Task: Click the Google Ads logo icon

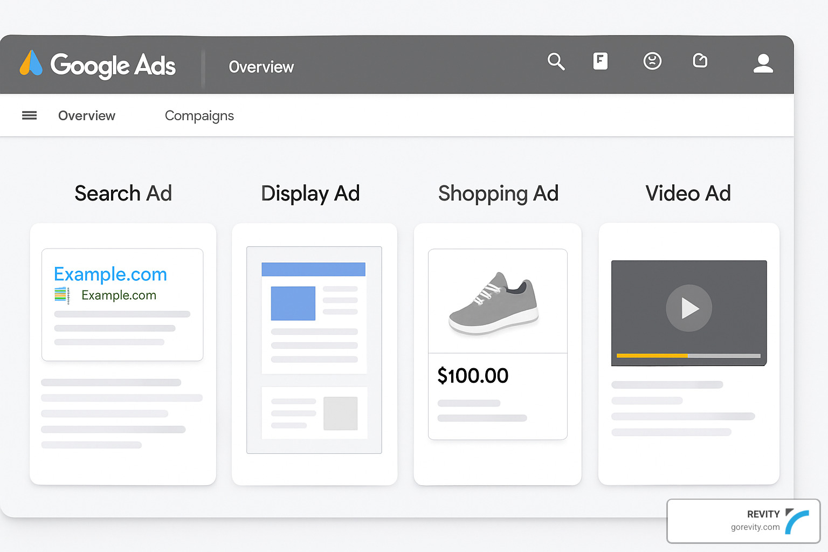Action: click(30, 65)
